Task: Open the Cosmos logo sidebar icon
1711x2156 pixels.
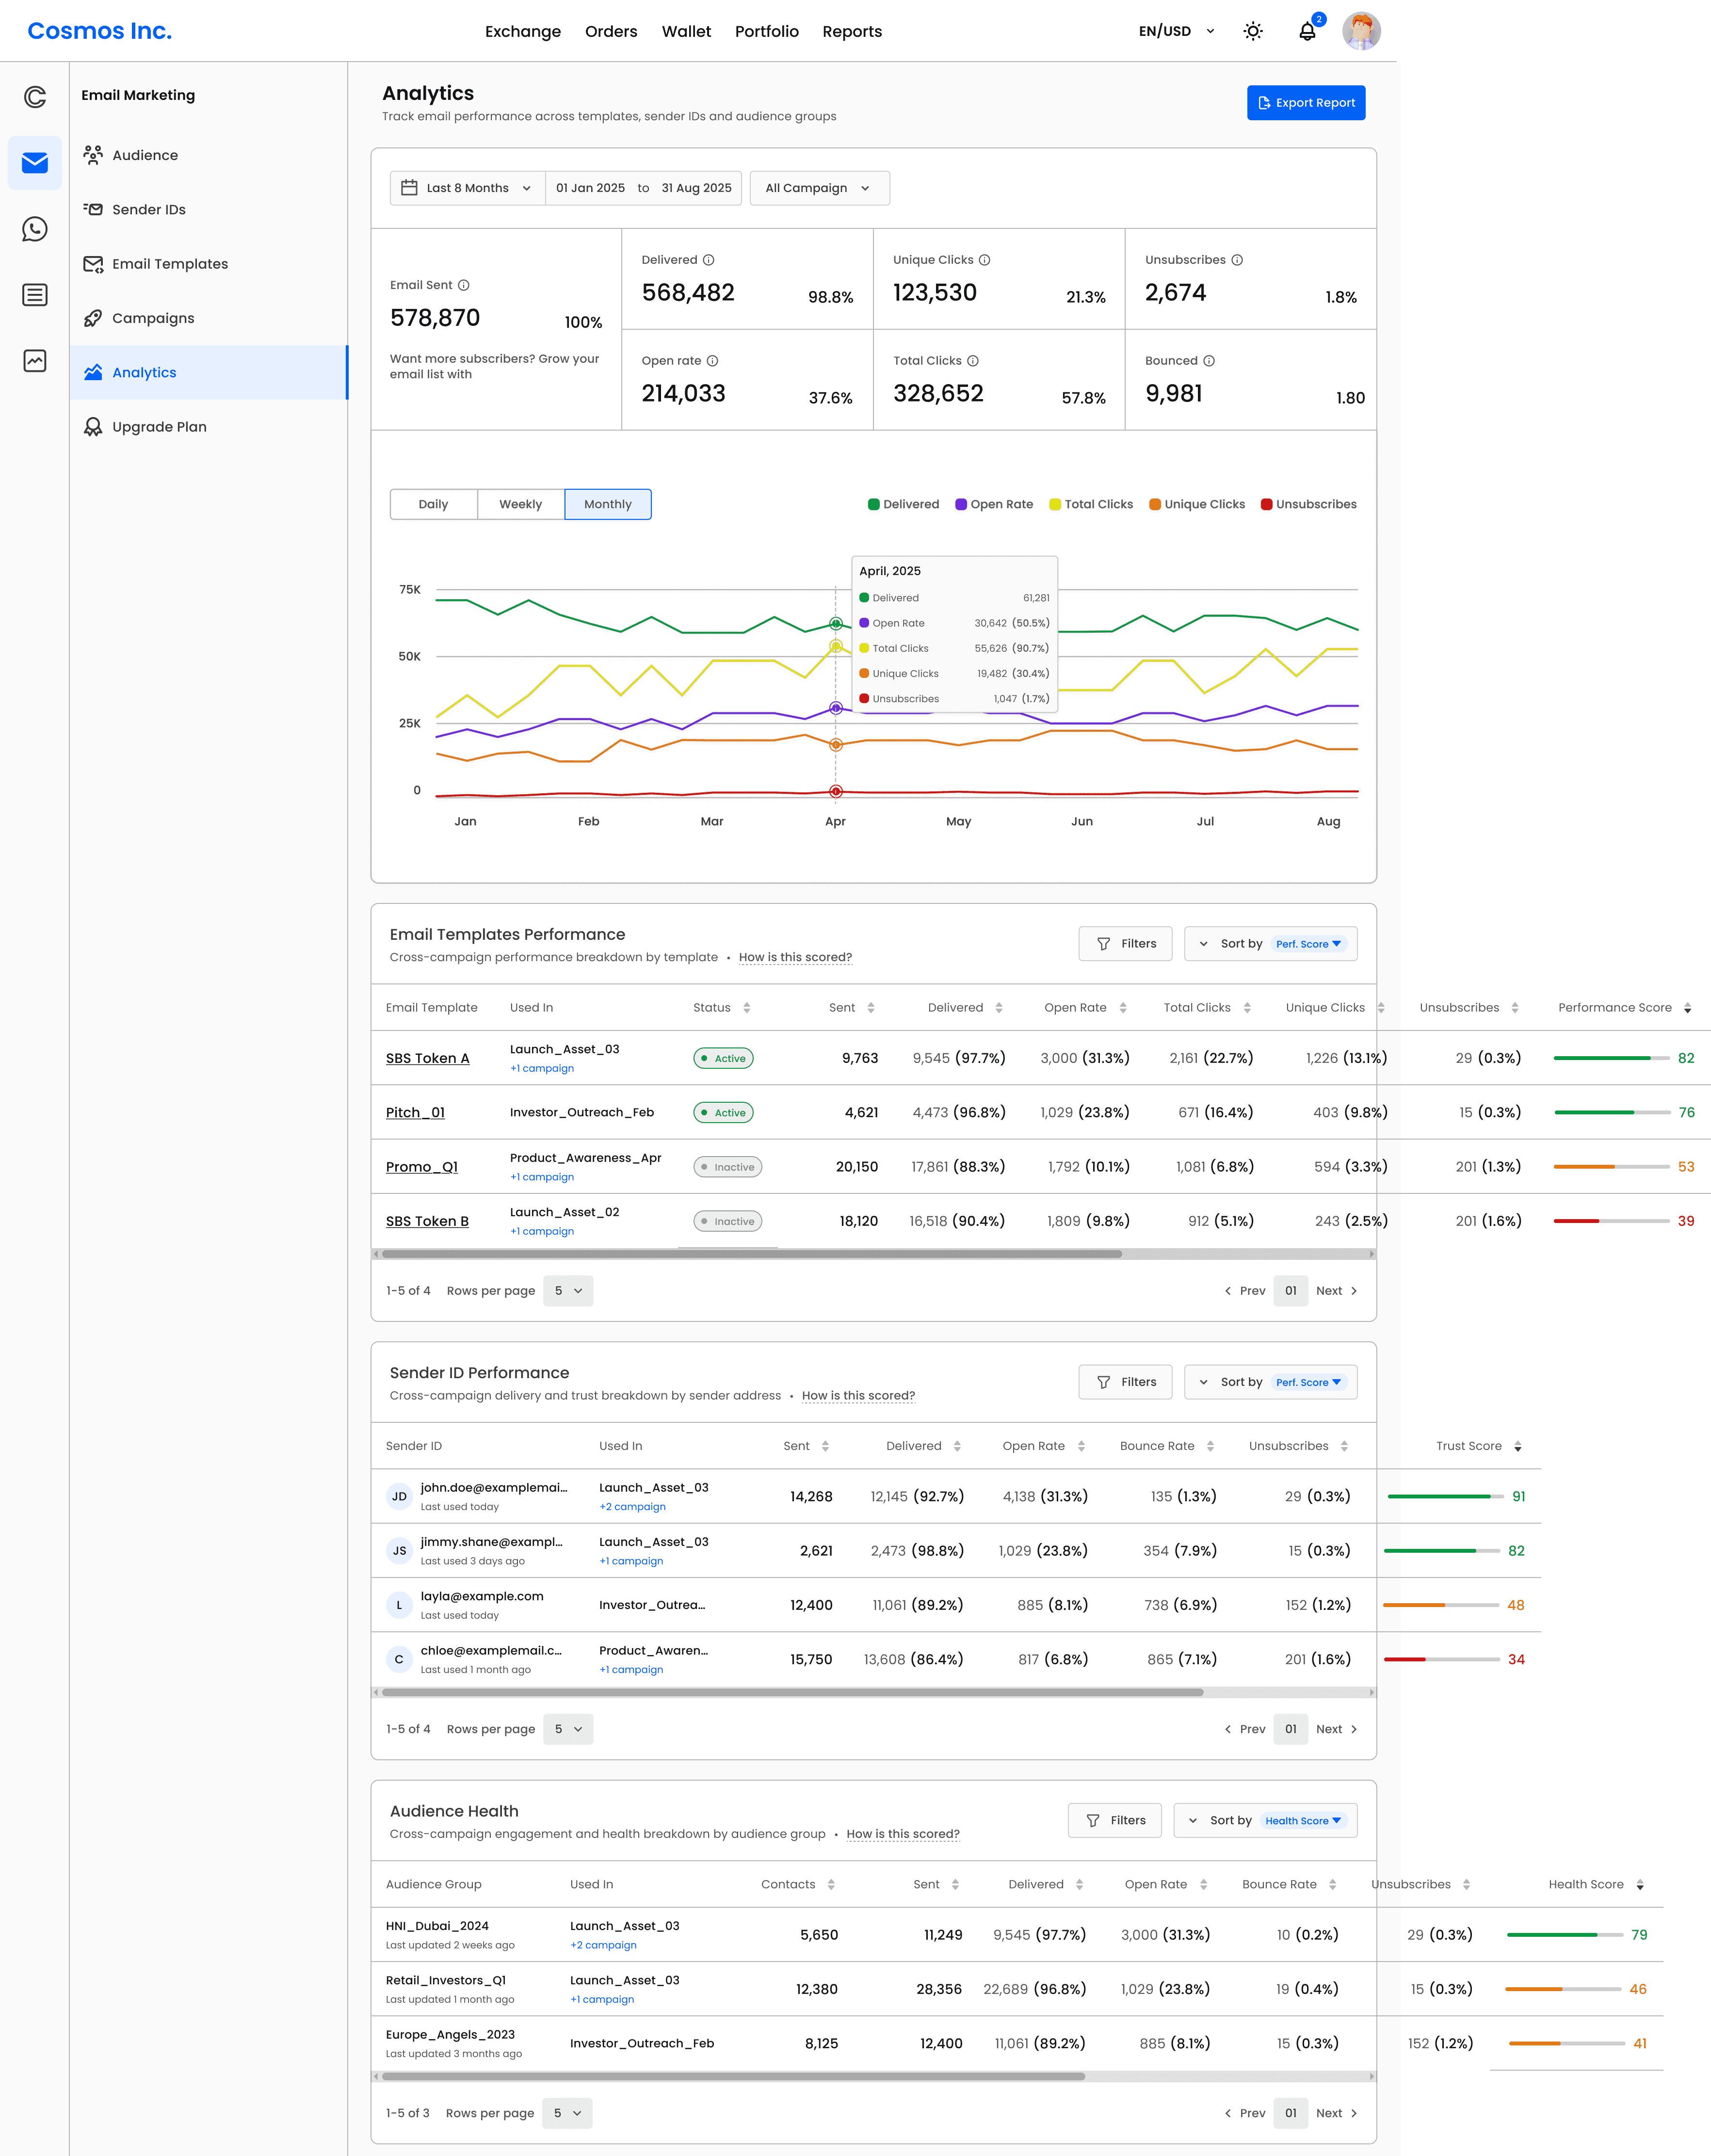Action: pyautogui.click(x=35, y=96)
